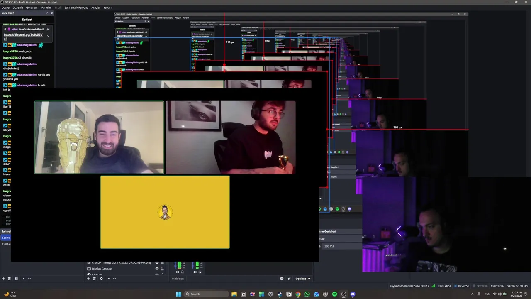Open the Yardım menu
531x299 pixels.
tap(108, 7)
